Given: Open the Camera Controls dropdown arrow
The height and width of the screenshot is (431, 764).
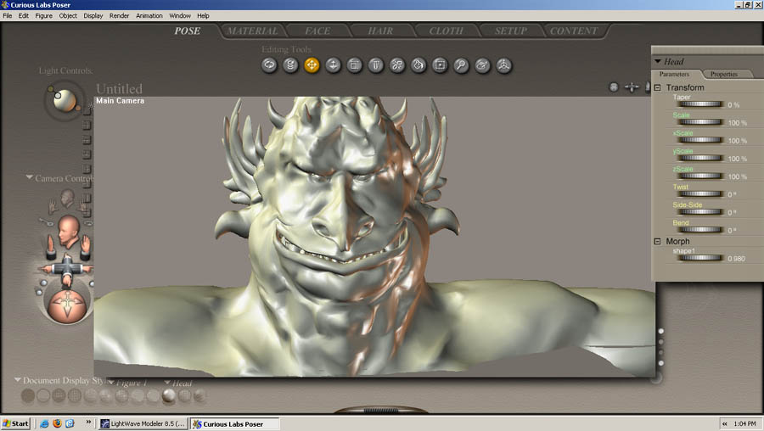Looking at the screenshot, I should coord(30,178).
